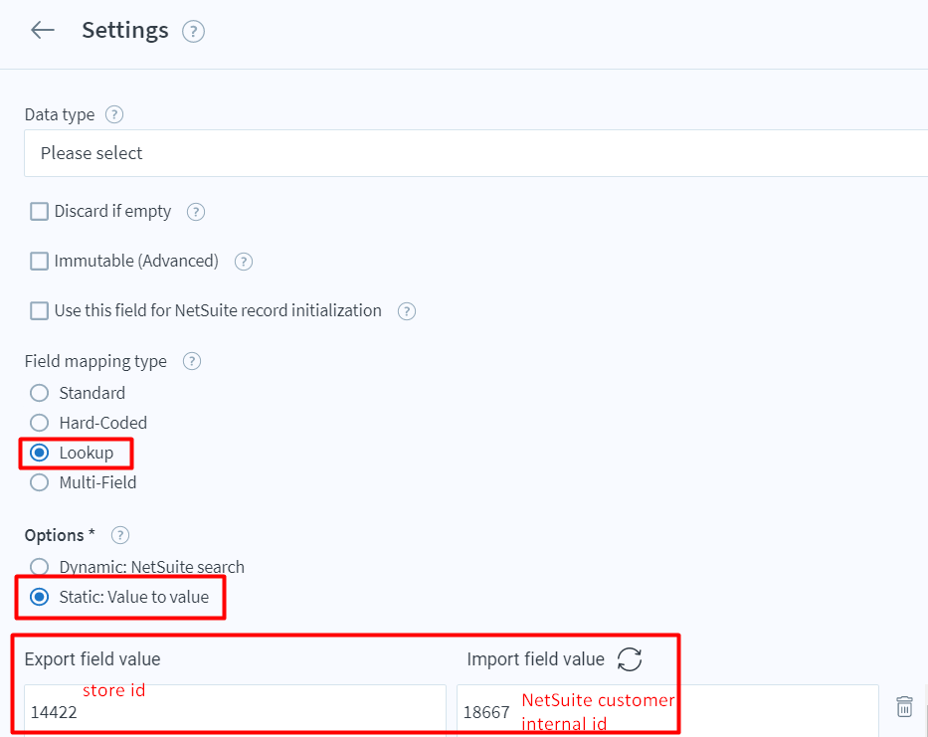Choose Hard-Coded field mapping type
Screen dimensions: 928x737
coord(39,423)
